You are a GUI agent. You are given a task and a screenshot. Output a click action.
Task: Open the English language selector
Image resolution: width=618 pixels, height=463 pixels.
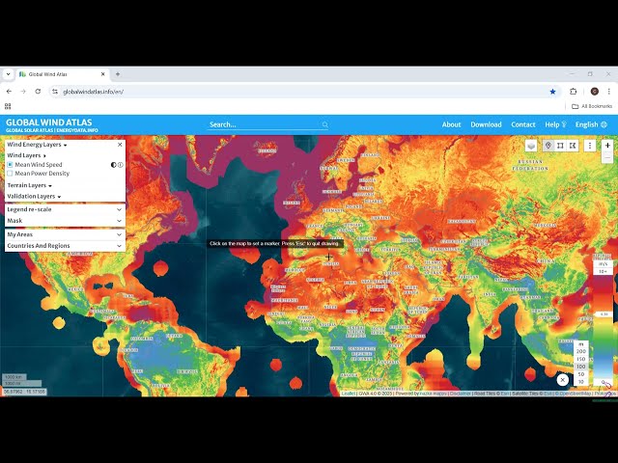click(x=591, y=124)
